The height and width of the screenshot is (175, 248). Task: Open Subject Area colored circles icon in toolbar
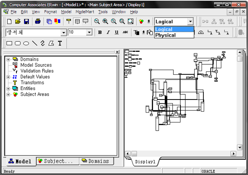(x=141, y=21)
